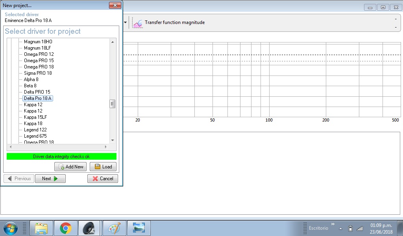
Task: Click the red X icon on Cancel button
Action: (95, 179)
